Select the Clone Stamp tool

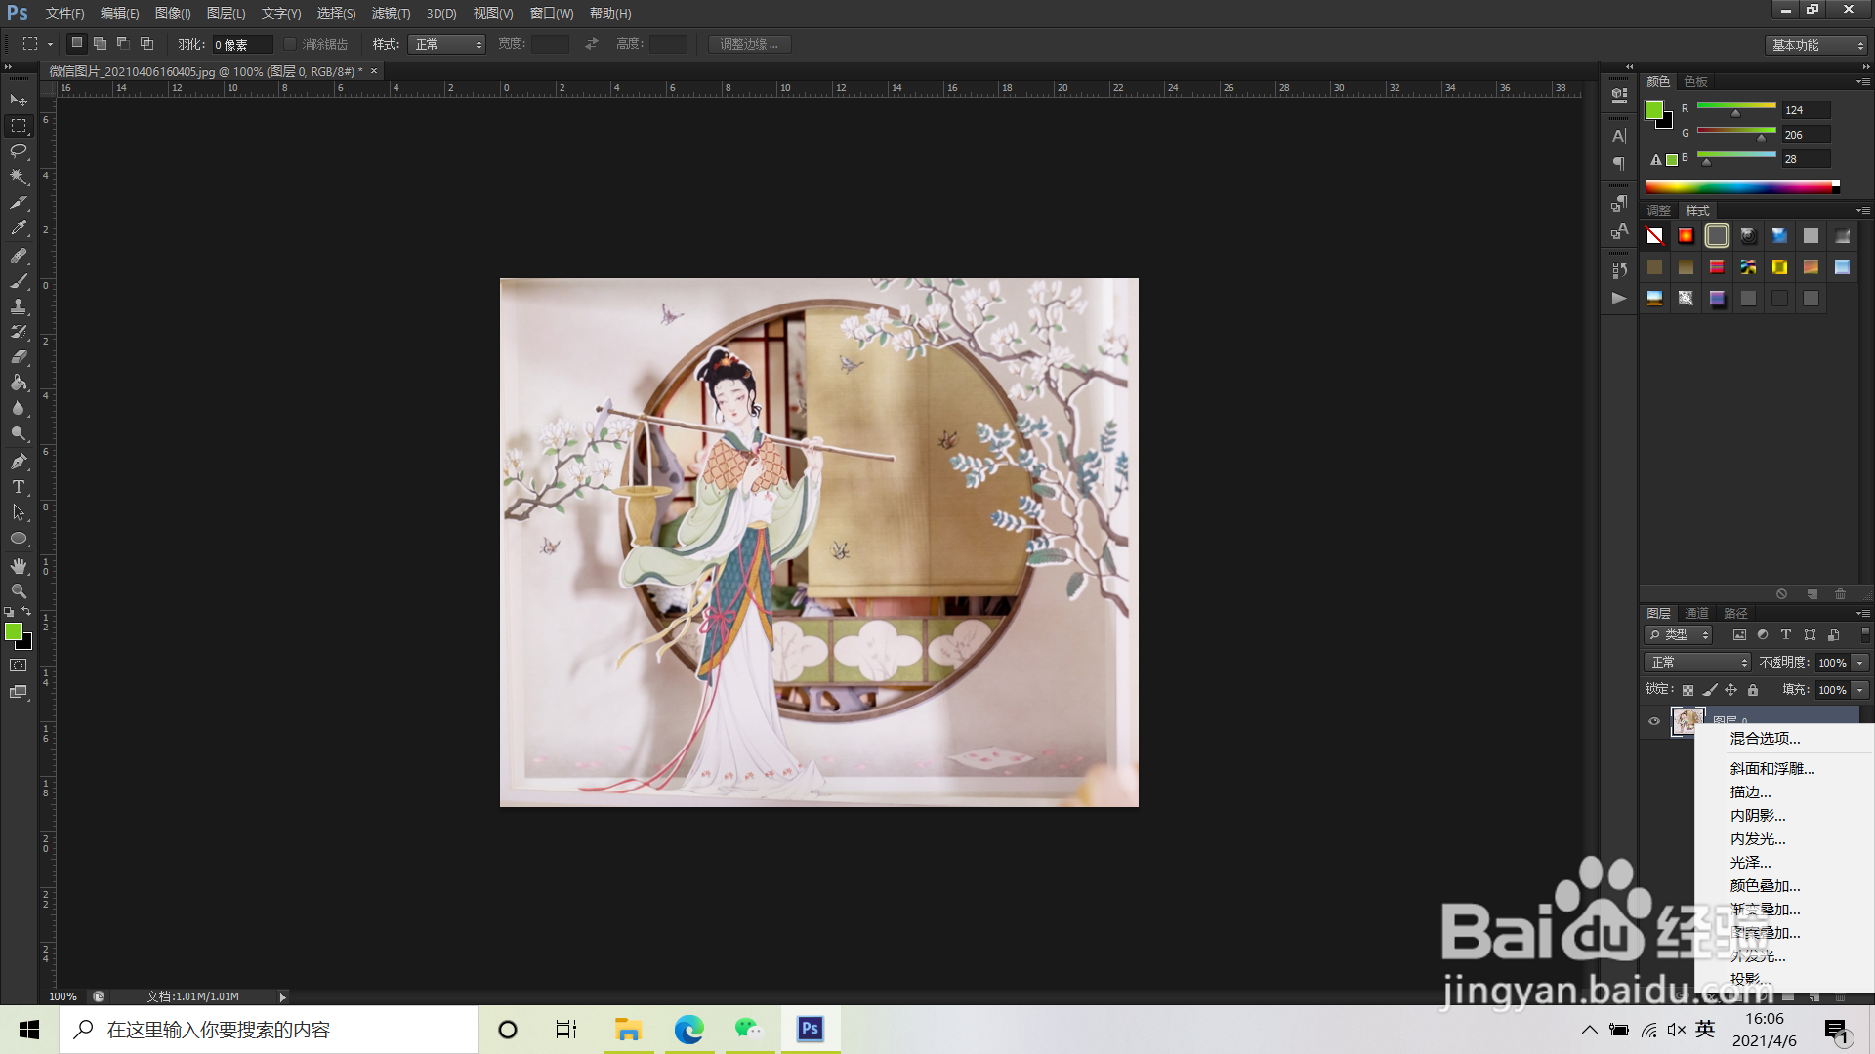coord(19,306)
